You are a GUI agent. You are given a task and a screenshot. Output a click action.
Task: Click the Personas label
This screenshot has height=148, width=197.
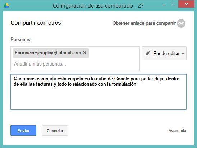(x=20, y=39)
